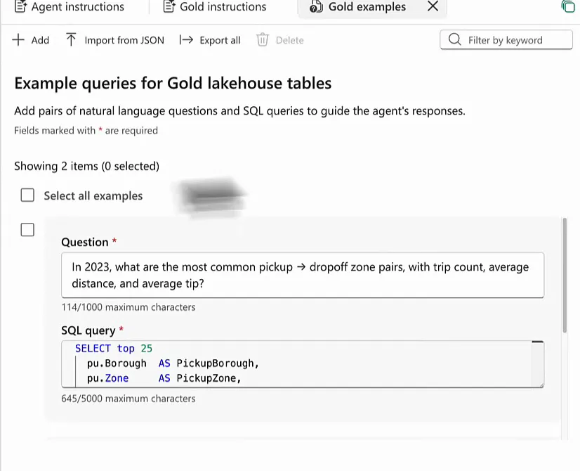Open the Gold instructions tab
Image resolution: width=580 pixels, height=471 pixels.
215,6
